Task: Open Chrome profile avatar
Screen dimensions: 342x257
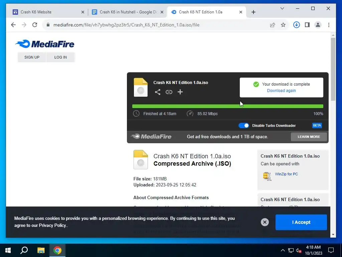Action: (x=318, y=25)
